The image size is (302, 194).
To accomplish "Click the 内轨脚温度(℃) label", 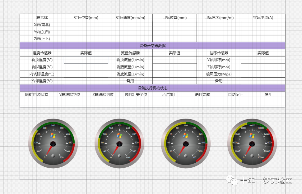I will click(x=42, y=74).
